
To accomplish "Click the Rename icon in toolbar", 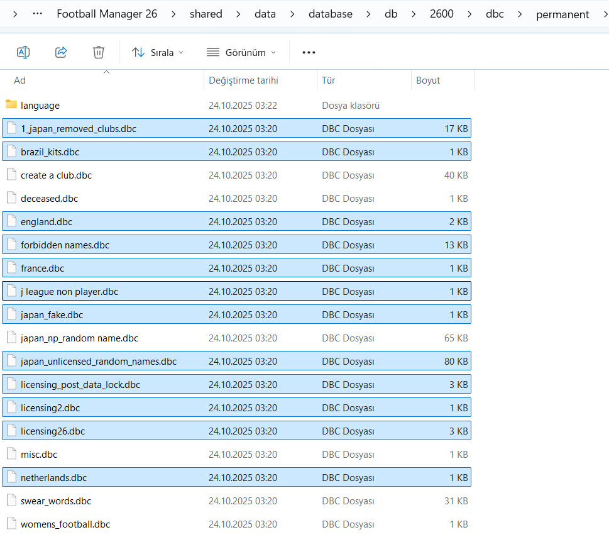I will [x=23, y=52].
